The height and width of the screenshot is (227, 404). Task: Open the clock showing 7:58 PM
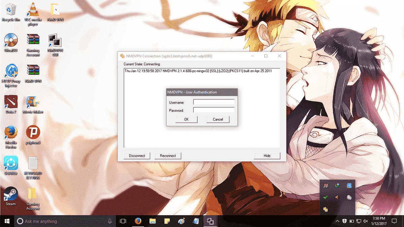379,221
